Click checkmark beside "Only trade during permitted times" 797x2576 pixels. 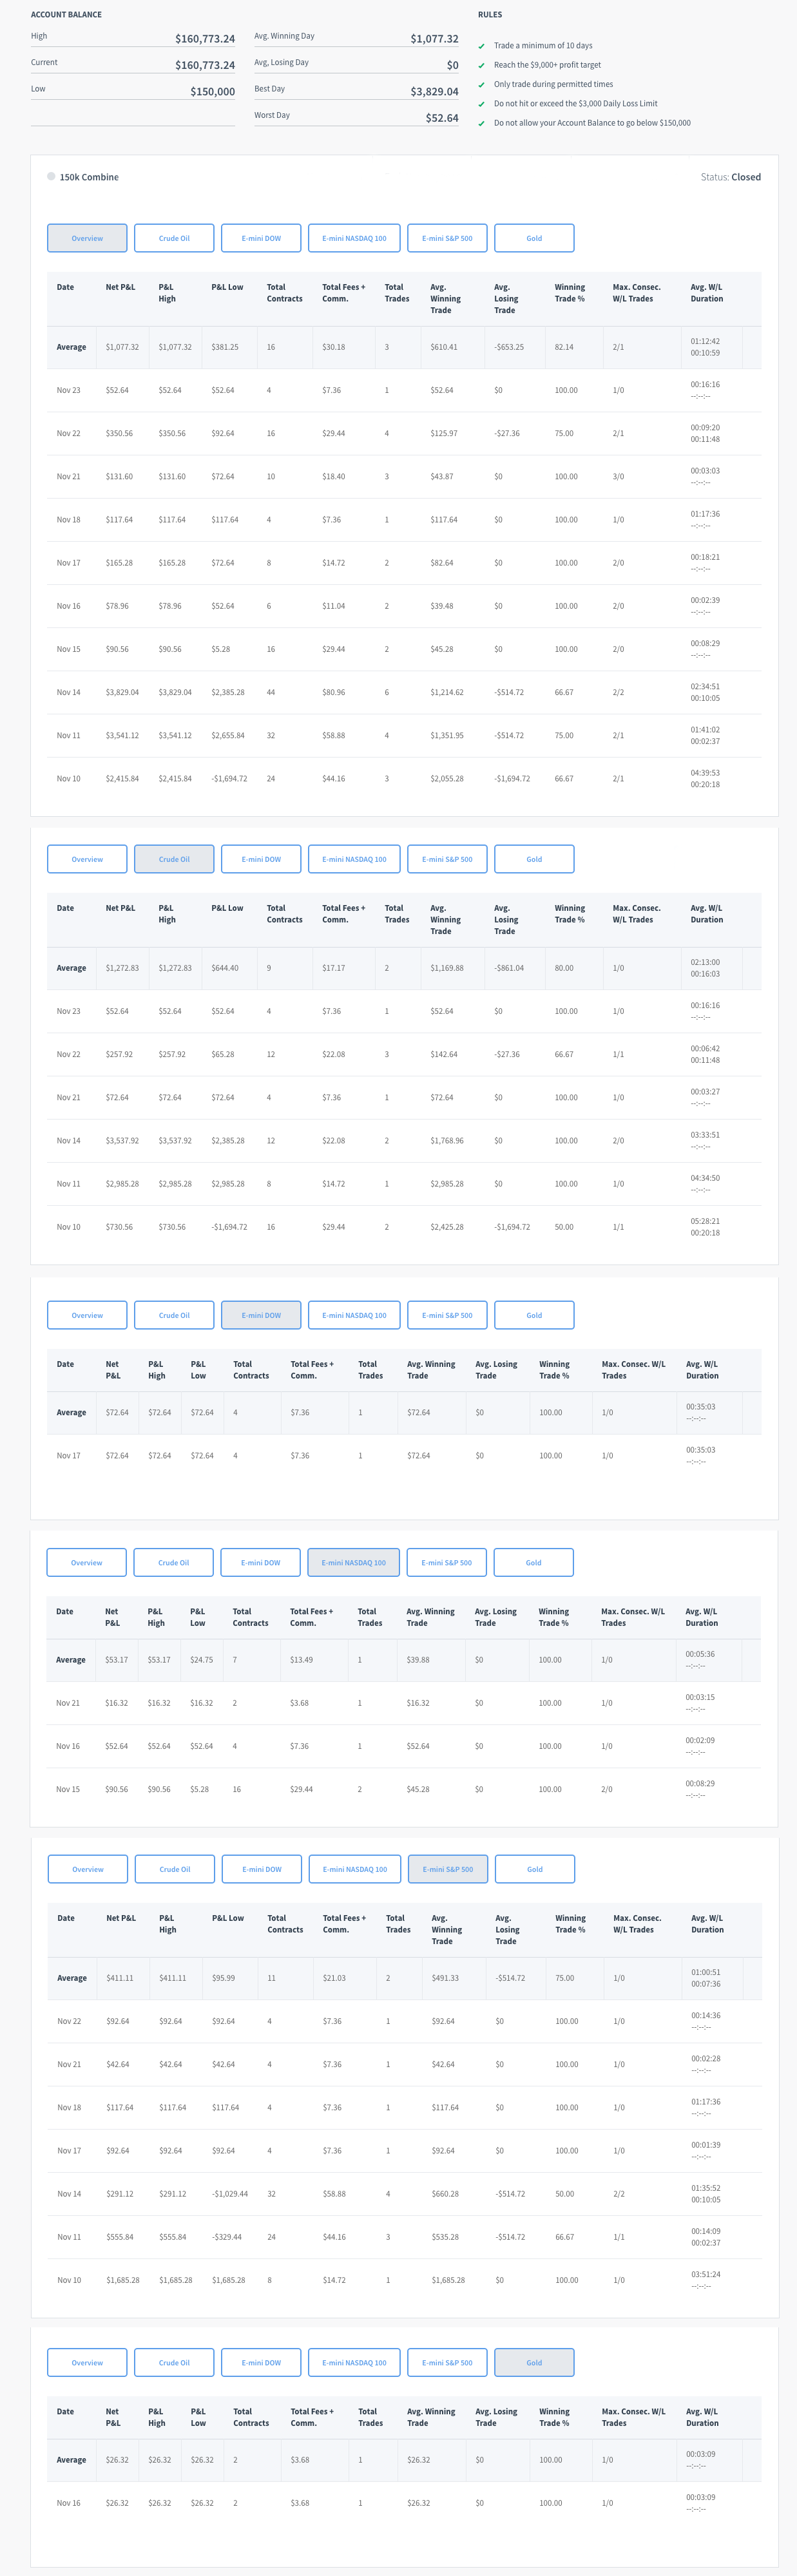pos(481,85)
